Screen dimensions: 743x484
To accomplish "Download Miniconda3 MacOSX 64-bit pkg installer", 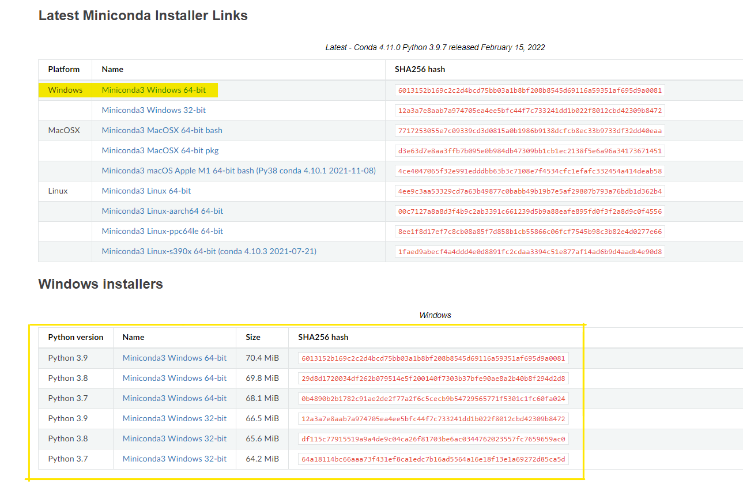I will 160,150.
